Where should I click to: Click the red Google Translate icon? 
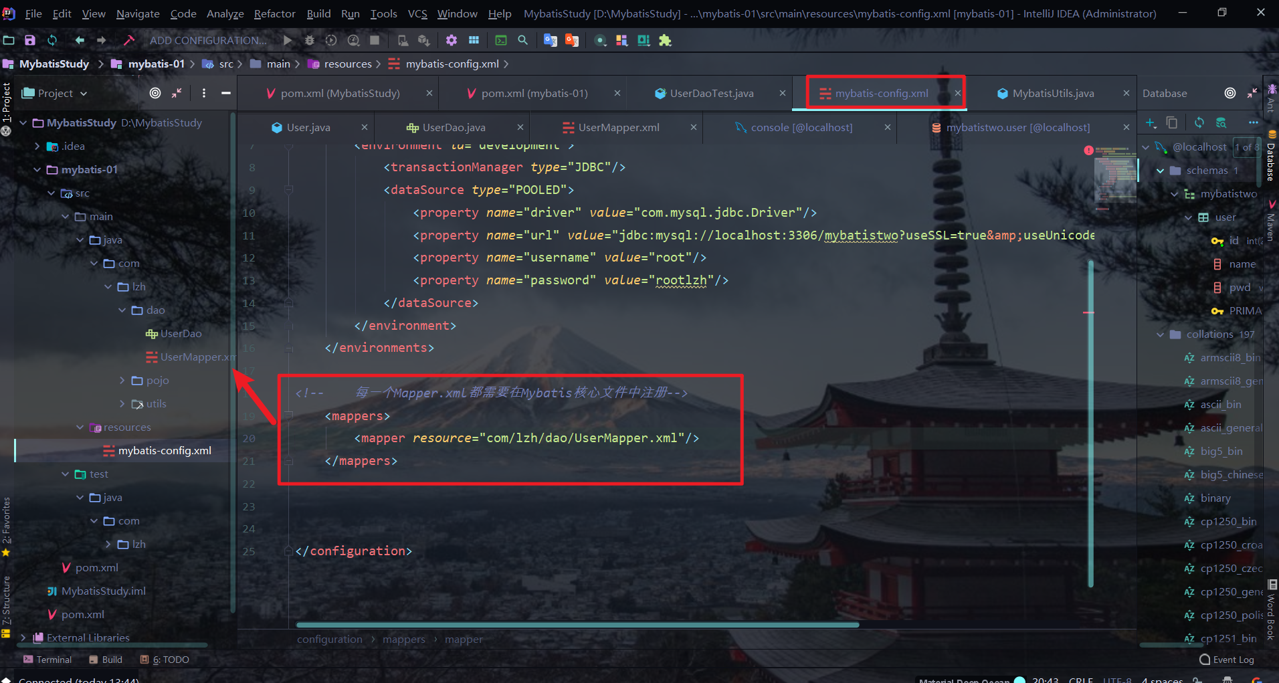click(x=572, y=40)
